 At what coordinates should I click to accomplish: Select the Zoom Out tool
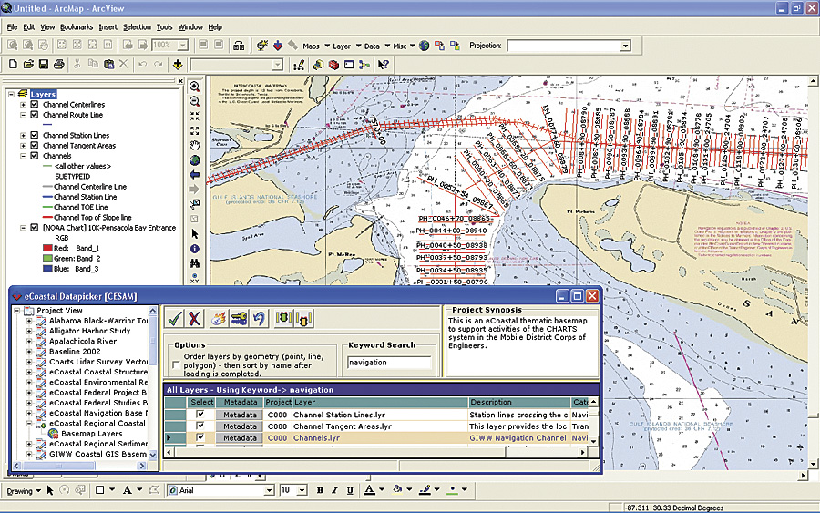195,101
